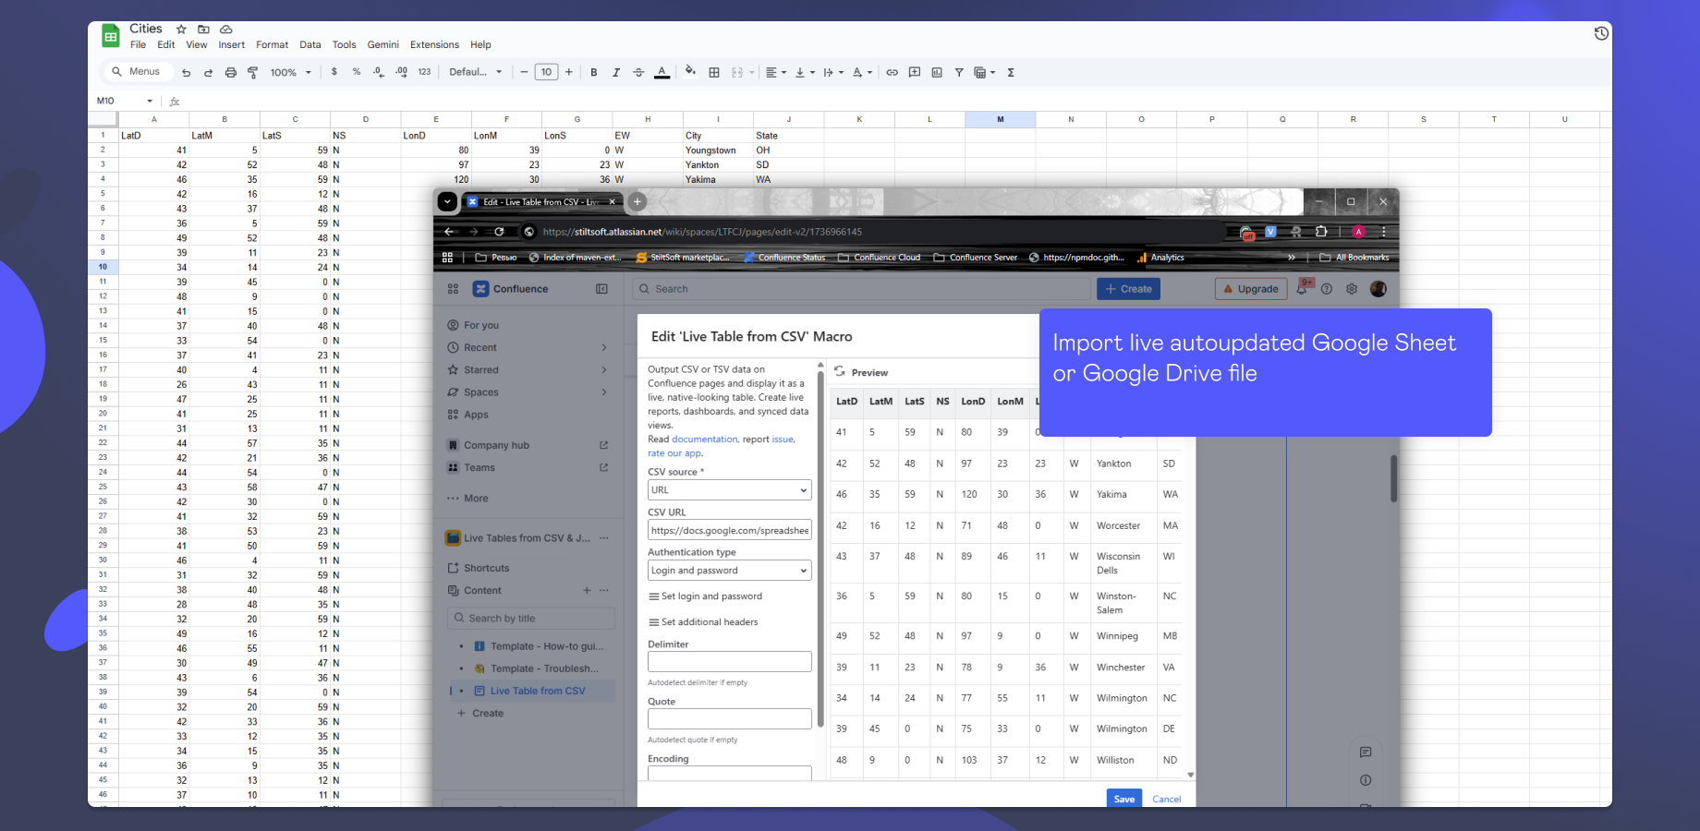Open the Gemini menu in Google Sheets
The height and width of the screenshot is (831, 1700).
pos(382,44)
